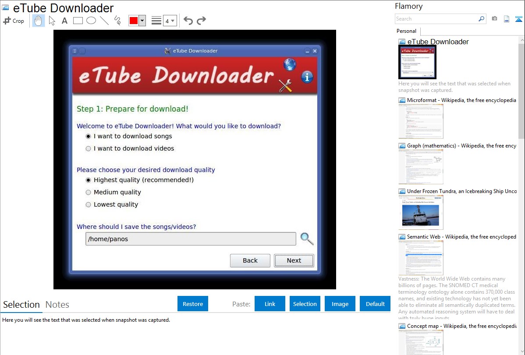Activate the hand pan tool
The height and width of the screenshot is (355, 525).
click(x=38, y=21)
